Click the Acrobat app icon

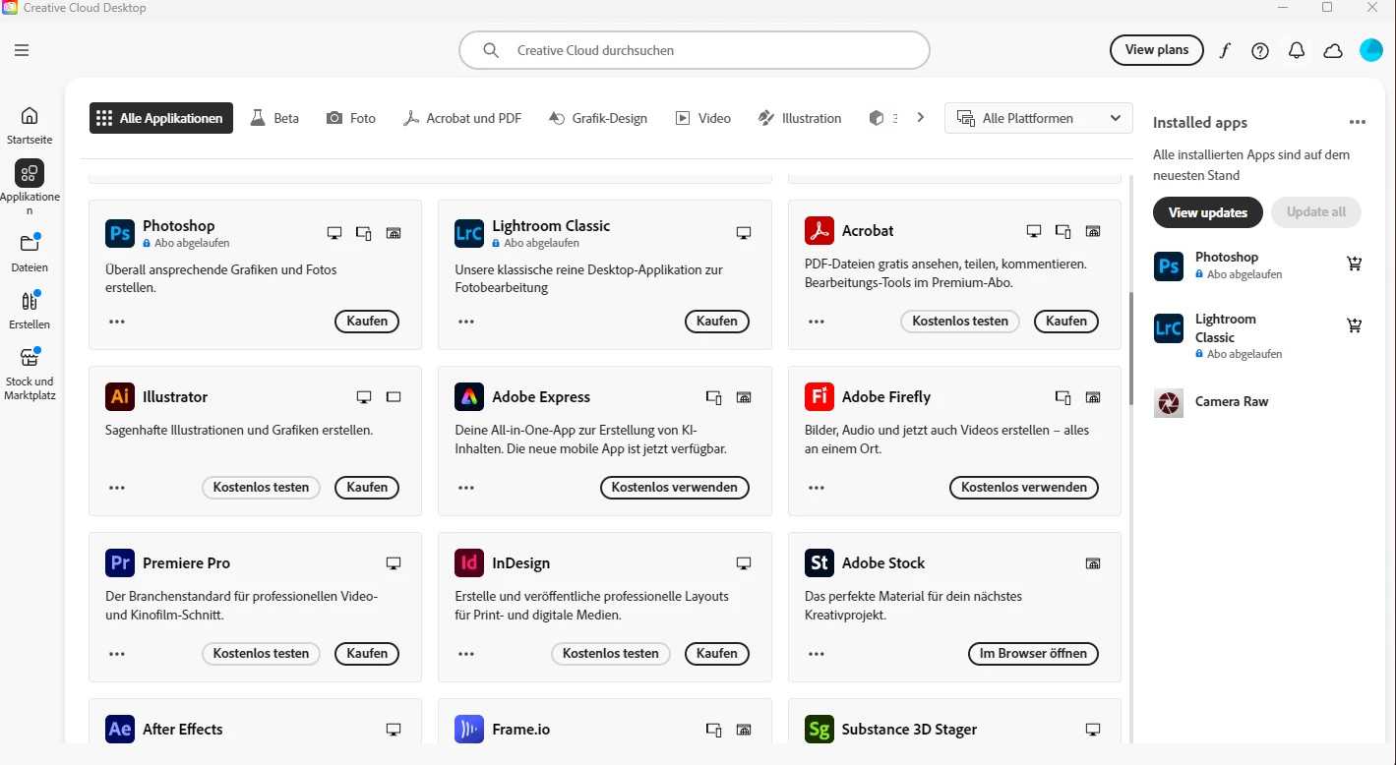(x=819, y=231)
